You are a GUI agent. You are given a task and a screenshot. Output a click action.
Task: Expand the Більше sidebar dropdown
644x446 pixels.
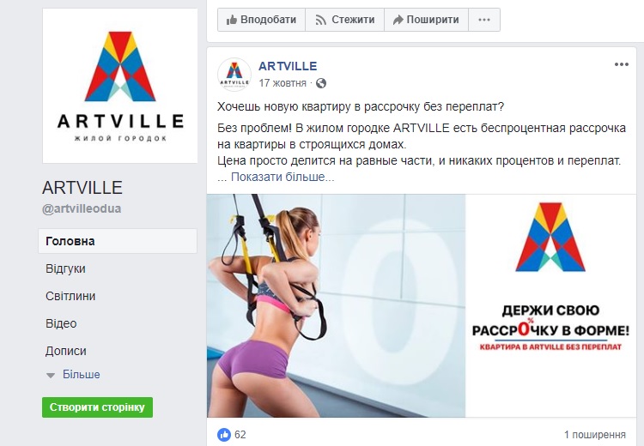click(73, 375)
